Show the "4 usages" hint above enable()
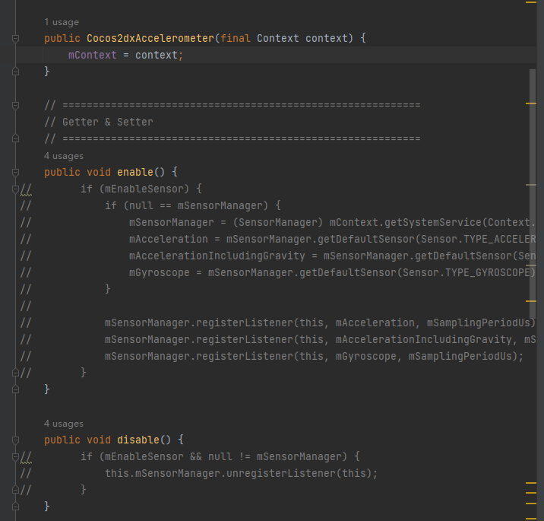Screen dimensions: 544x521 click(64, 156)
